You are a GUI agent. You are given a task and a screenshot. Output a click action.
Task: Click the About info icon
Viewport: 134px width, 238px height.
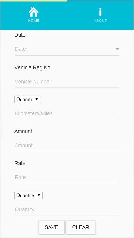(x=100, y=12)
